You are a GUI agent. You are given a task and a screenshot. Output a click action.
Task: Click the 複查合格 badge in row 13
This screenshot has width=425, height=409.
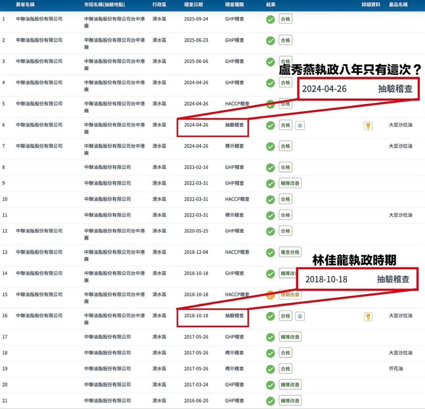[290, 253]
